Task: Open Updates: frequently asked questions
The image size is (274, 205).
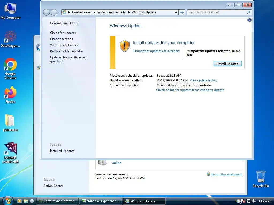Action: 68,59
